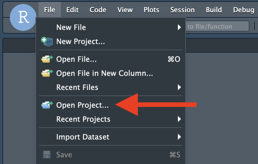Click the New Project cube icon
This screenshot has height=164, width=258.
click(47, 42)
